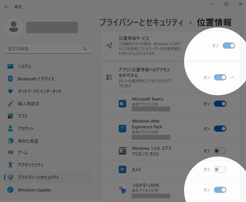Click the search magnifier icon

(85, 49)
